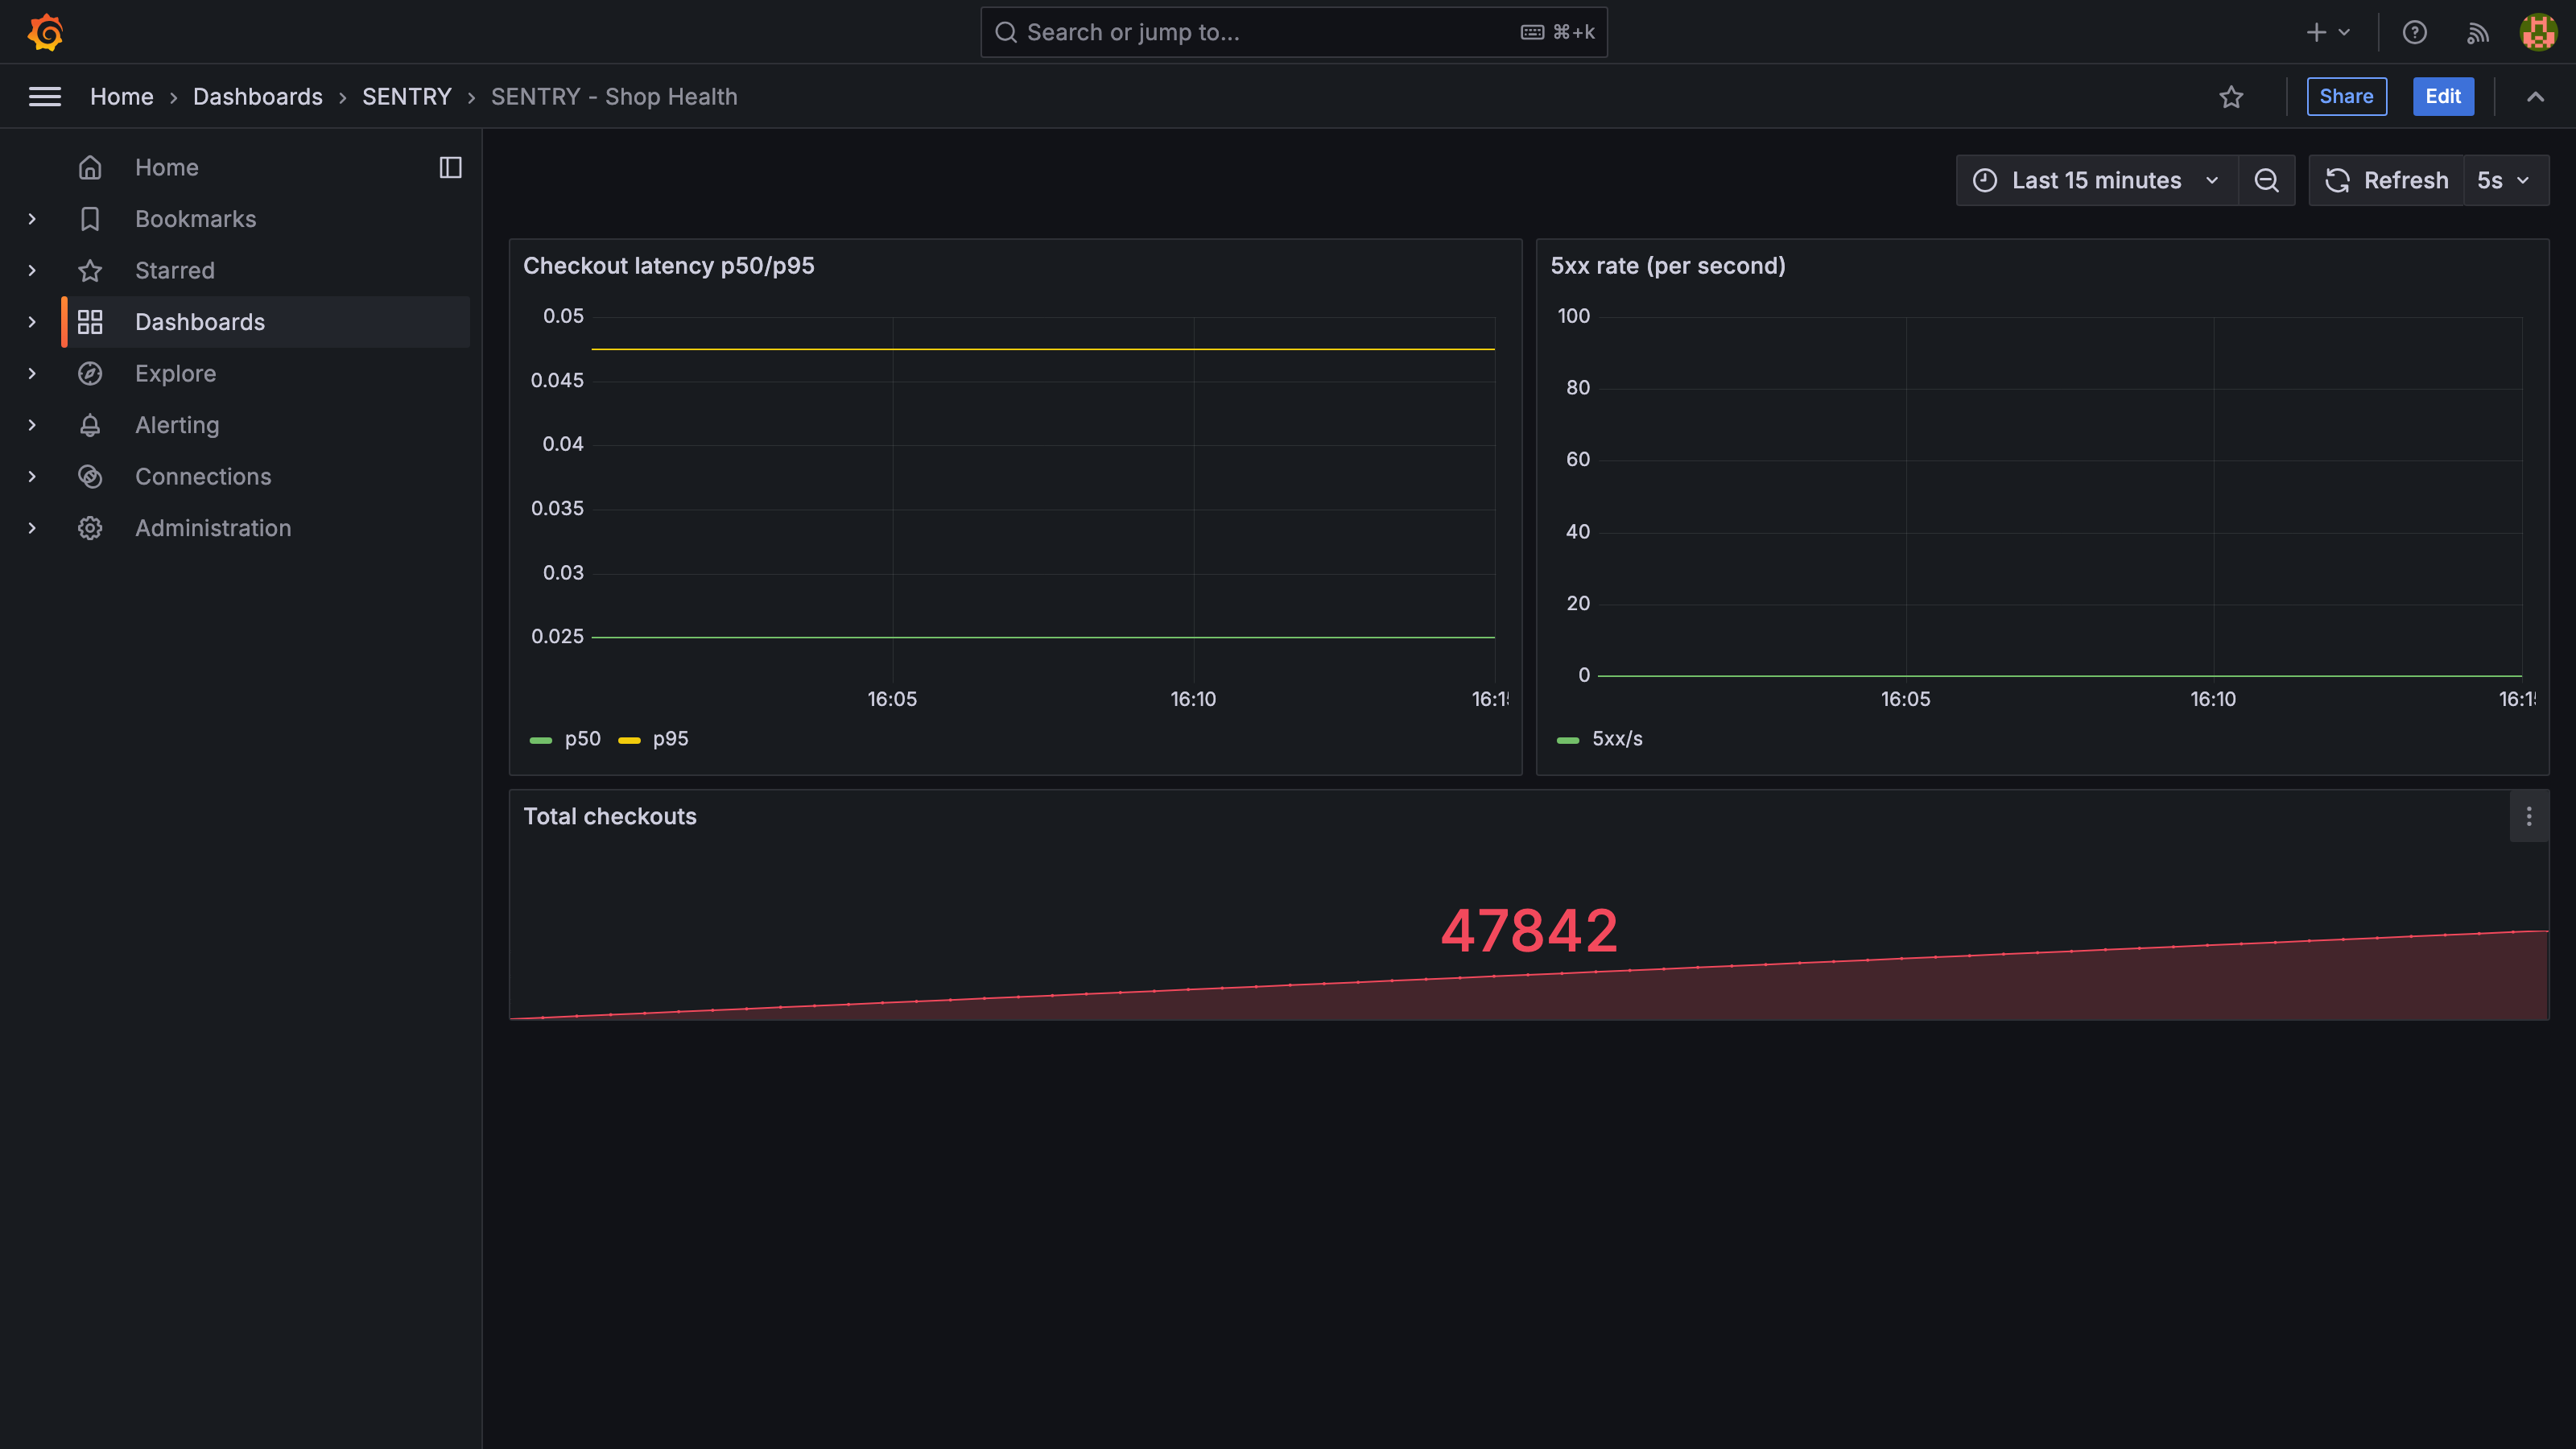Screen dimensions: 2576x1449
Task: Click the p50 green legend swatch
Action: click(x=540, y=740)
